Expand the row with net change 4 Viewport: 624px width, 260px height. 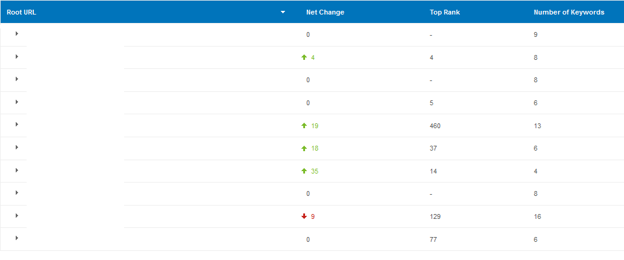(17, 56)
